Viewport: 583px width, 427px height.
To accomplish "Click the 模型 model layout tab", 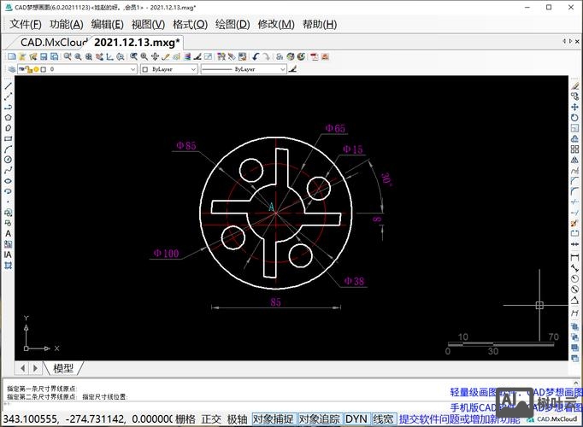I will coord(63,368).
